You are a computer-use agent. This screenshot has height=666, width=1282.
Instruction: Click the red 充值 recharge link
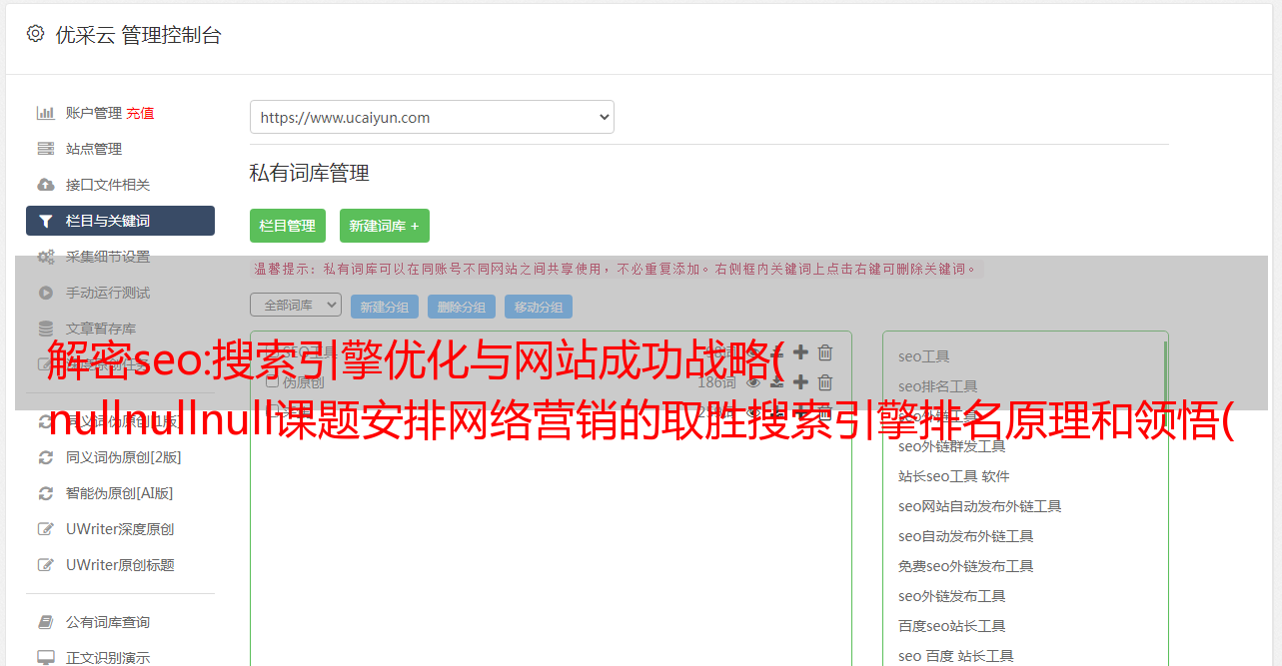140,113
